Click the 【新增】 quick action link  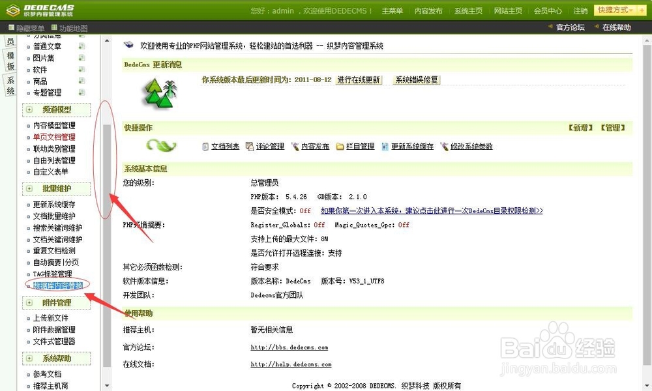tap(580, 128)
